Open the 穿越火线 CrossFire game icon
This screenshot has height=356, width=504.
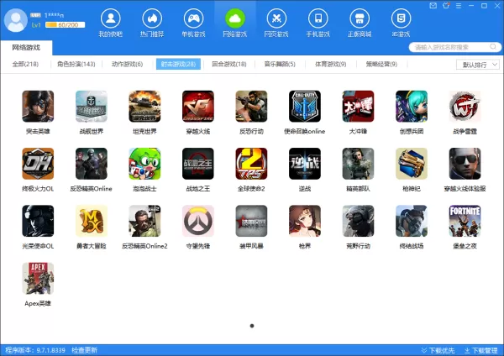(198, 107)
